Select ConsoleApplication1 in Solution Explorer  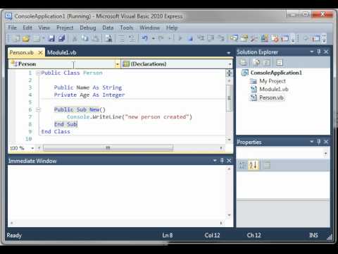276,73
